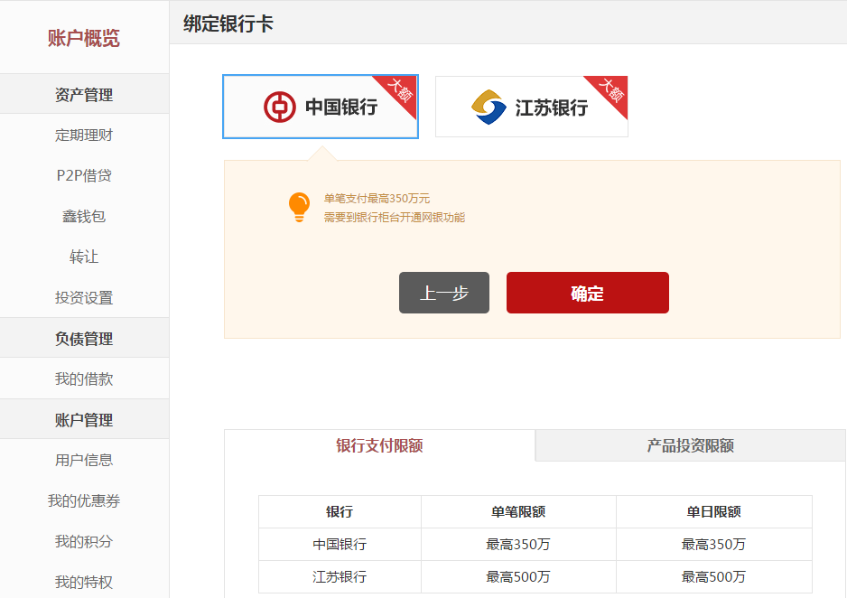Open P2P借贷 in the sidebar
The height and width of the screenshot is (598, 847).
pyautogui.click(x=84, y=175)
